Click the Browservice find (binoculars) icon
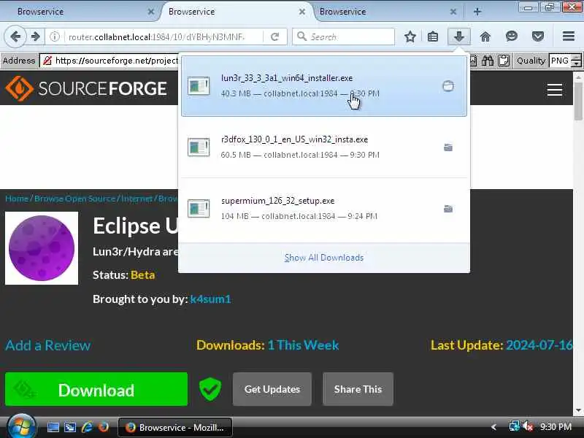 pos(488,61)
